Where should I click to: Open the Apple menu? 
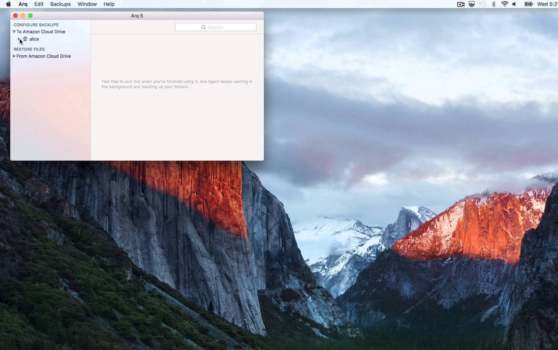[8, 4]
